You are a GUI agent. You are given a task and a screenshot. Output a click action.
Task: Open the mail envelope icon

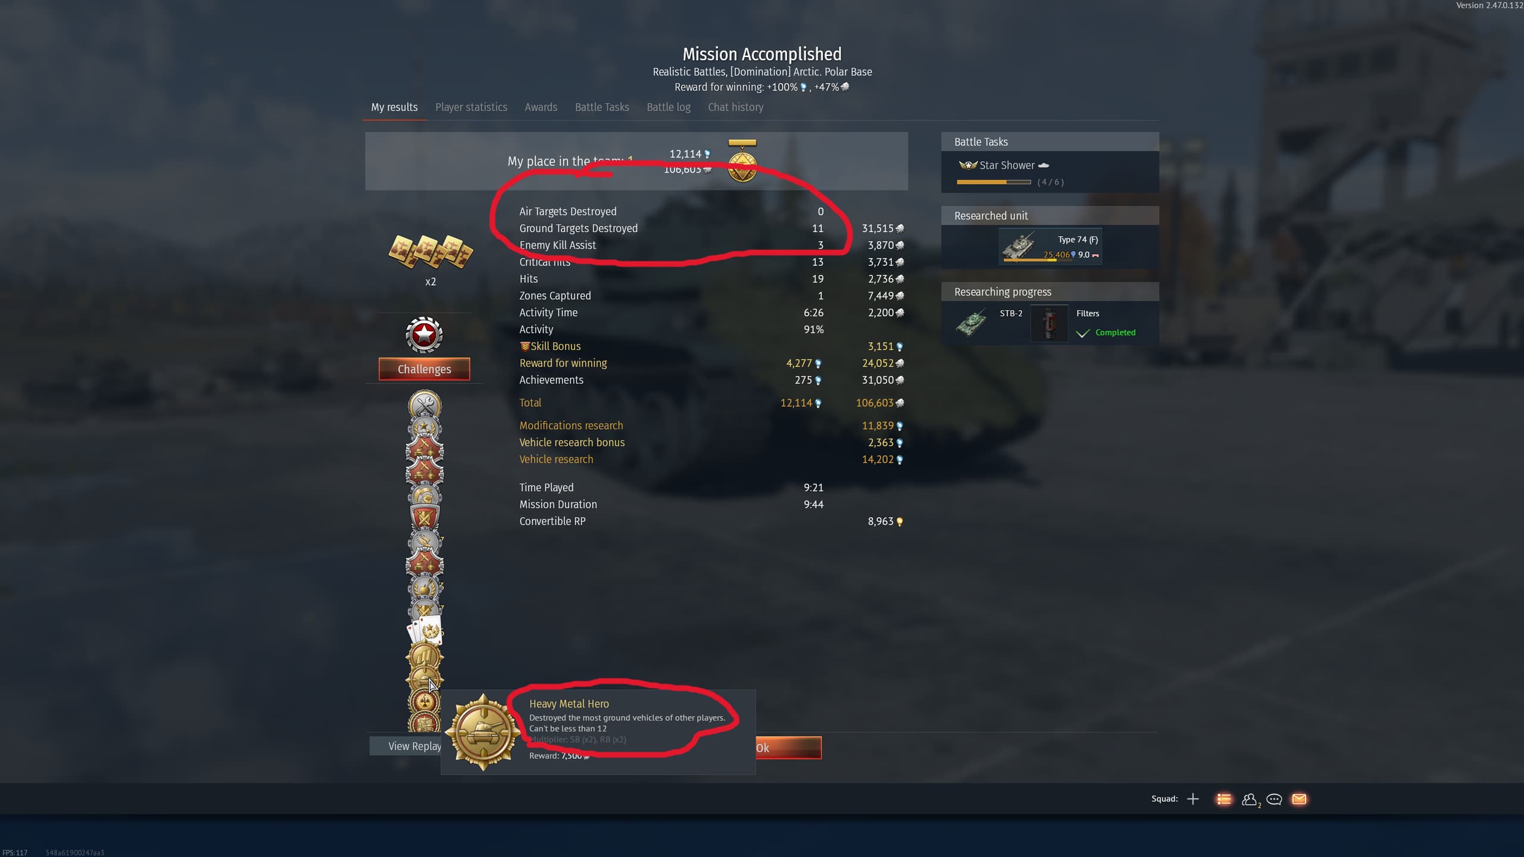[x=1299, y=799]
